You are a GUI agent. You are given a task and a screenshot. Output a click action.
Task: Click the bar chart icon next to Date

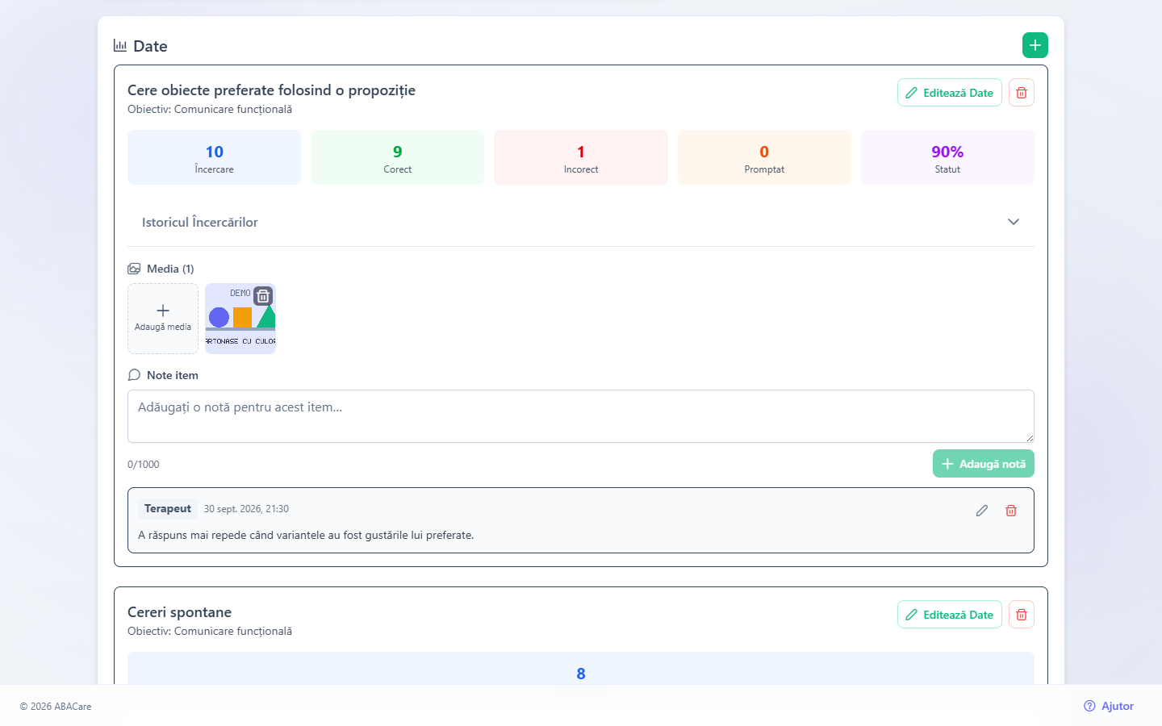pos(120,45)
